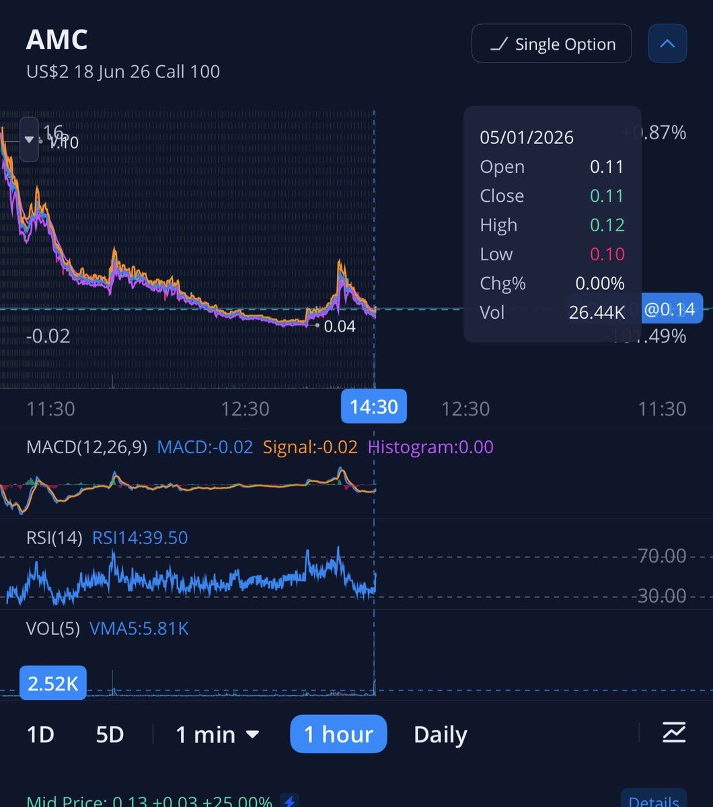Tap the lightning bolt icon beside Mid Price
The image size is (713, 807).
tap(290, 801)
